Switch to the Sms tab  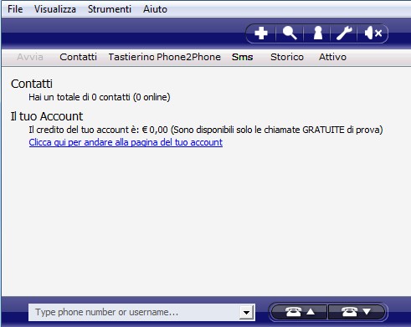(x=242, y=57)
